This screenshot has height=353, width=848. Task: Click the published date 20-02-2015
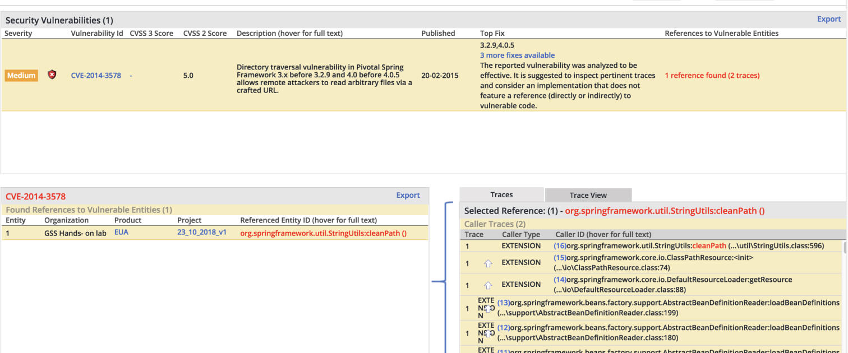point(440,75)
